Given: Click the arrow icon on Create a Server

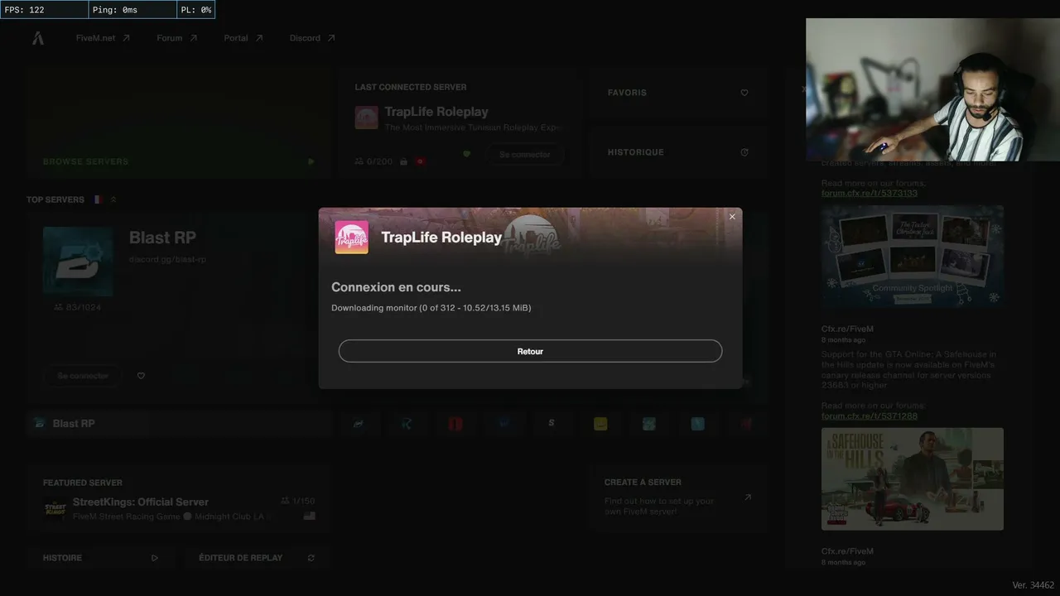Looking at the screenshot, I should point(748,497).
